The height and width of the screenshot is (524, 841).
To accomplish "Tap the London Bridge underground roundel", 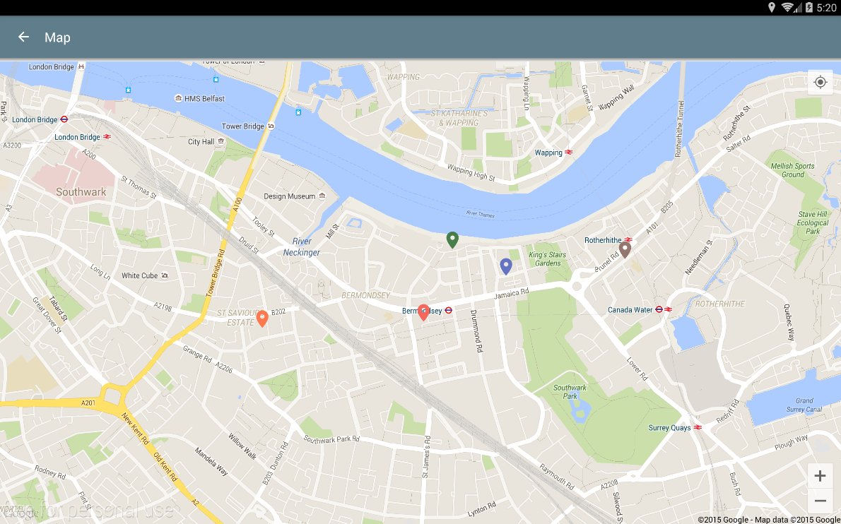I will point(64,119).
